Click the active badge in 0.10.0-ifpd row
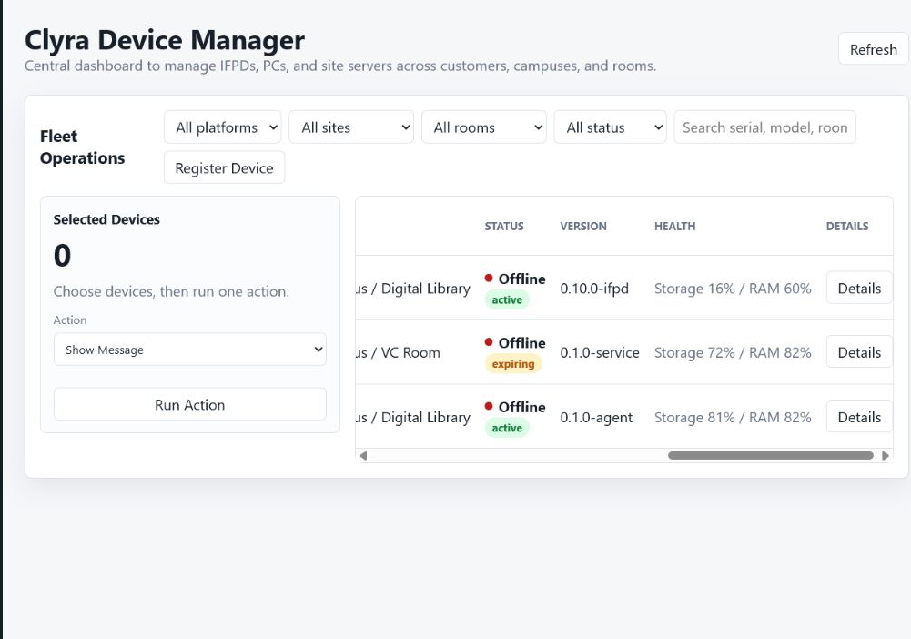911x639 pixels. [x=507, y=299]
